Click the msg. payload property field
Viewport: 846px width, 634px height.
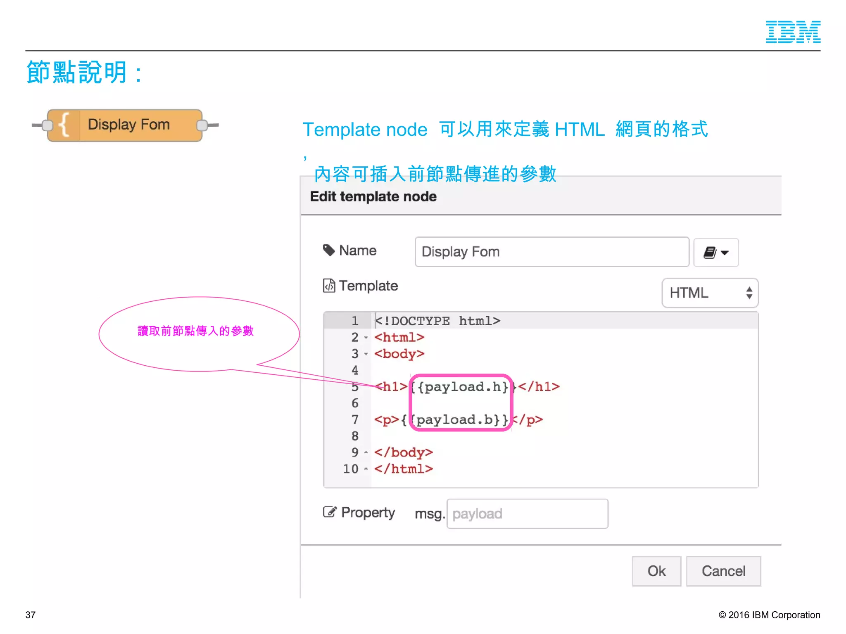click(527, 514)
